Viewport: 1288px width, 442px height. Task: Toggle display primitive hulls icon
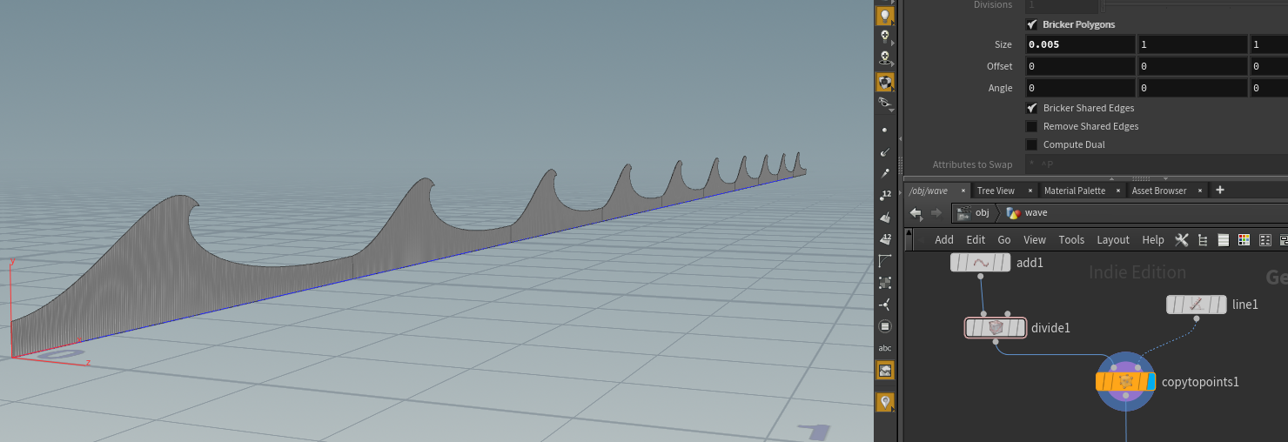(x=885, y=261)
